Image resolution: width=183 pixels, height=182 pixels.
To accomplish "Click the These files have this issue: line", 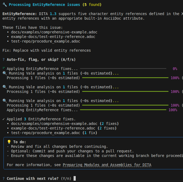I will [x=33, y=27].
